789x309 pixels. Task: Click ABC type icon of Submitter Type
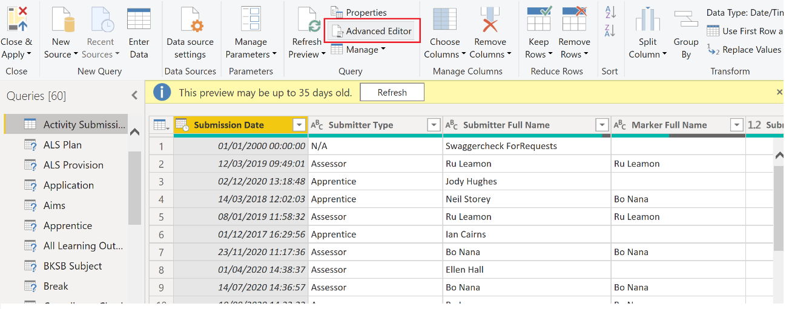[317, 125]
